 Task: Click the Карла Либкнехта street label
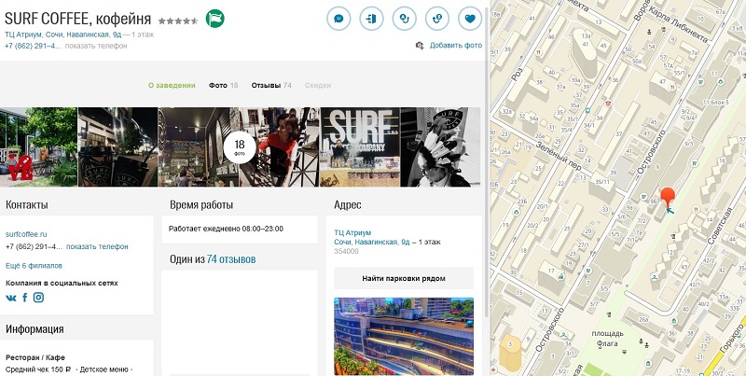point(679,24)
